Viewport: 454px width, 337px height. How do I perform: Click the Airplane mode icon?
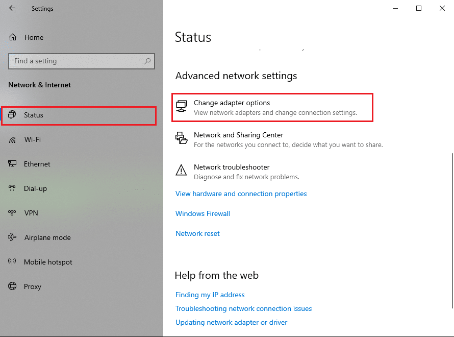[x=13, y=237]
